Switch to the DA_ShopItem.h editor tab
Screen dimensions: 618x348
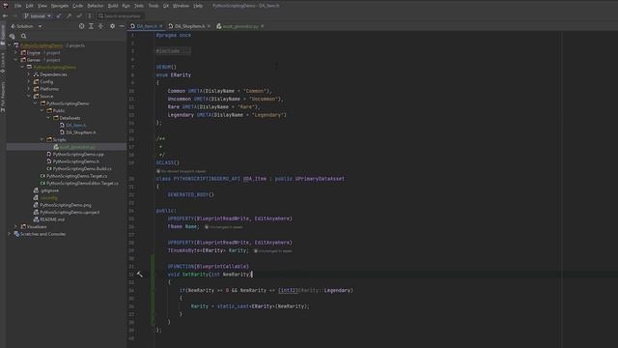(189, 26)
